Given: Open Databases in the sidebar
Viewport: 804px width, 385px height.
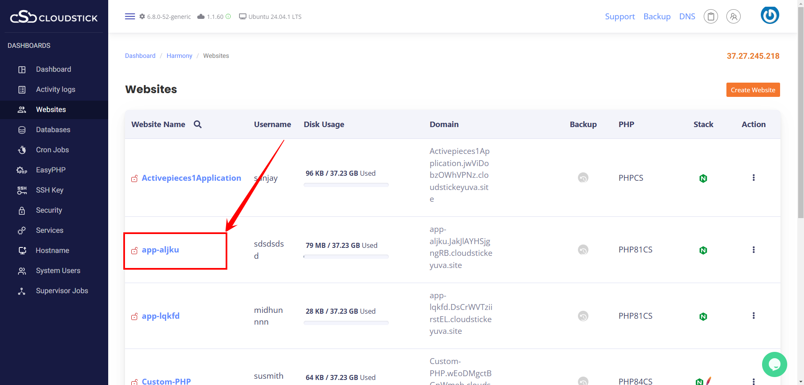Looking at the screenshot, I should click(x=53, y=130).
